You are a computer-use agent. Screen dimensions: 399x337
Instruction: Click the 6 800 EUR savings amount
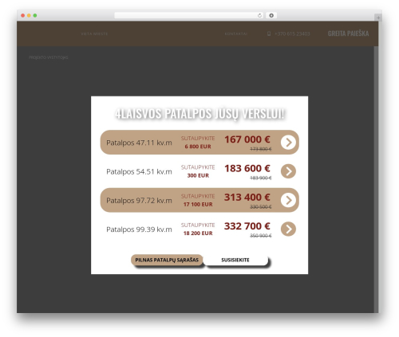click(x=198, y=147)
